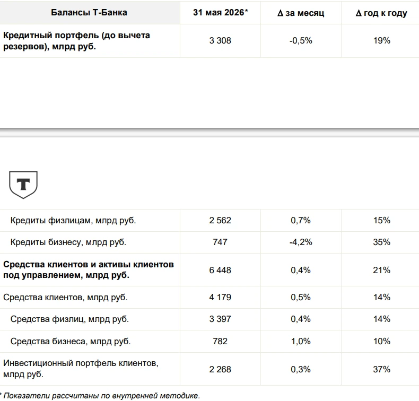Screen dimensions: 419x401
Task: Select the 'Балансы Т-Банка' header cell
Action: (x=89, y=13)
